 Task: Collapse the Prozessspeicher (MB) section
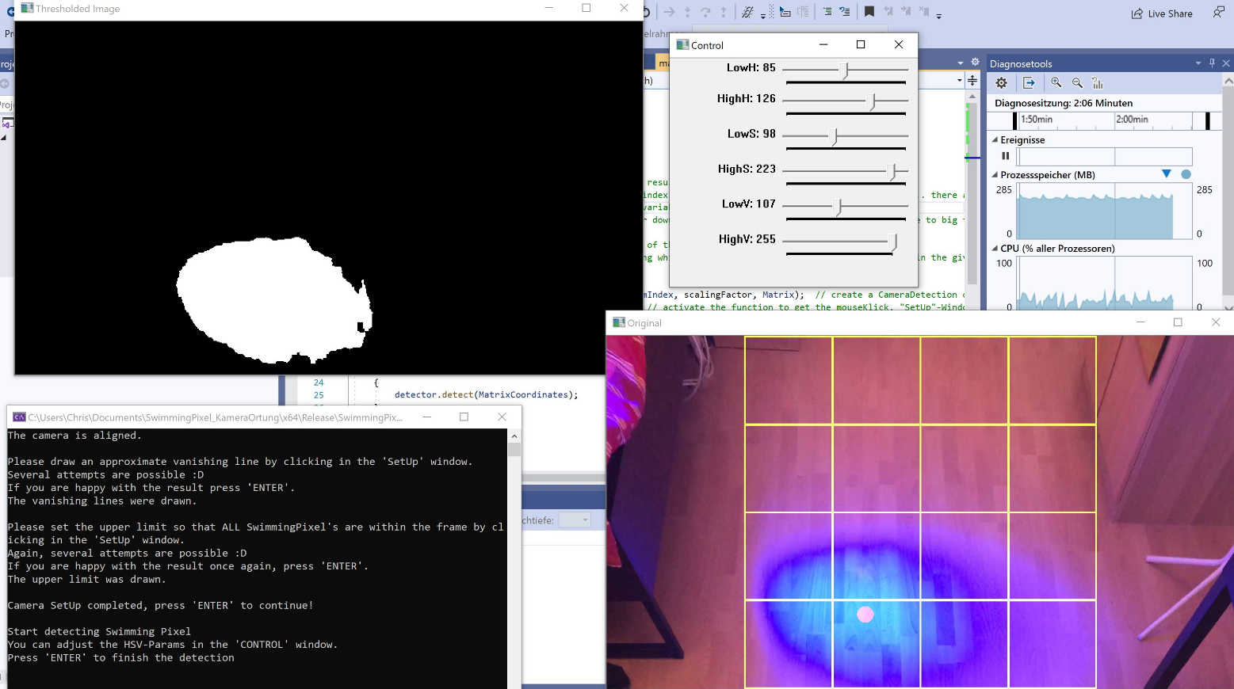pyautogui.click(x=995, y=175)
